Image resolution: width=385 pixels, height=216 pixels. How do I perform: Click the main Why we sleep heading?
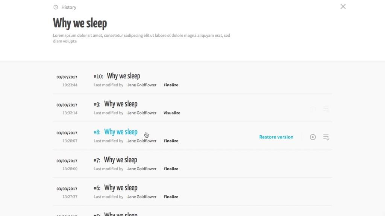(x=80, y=23)
